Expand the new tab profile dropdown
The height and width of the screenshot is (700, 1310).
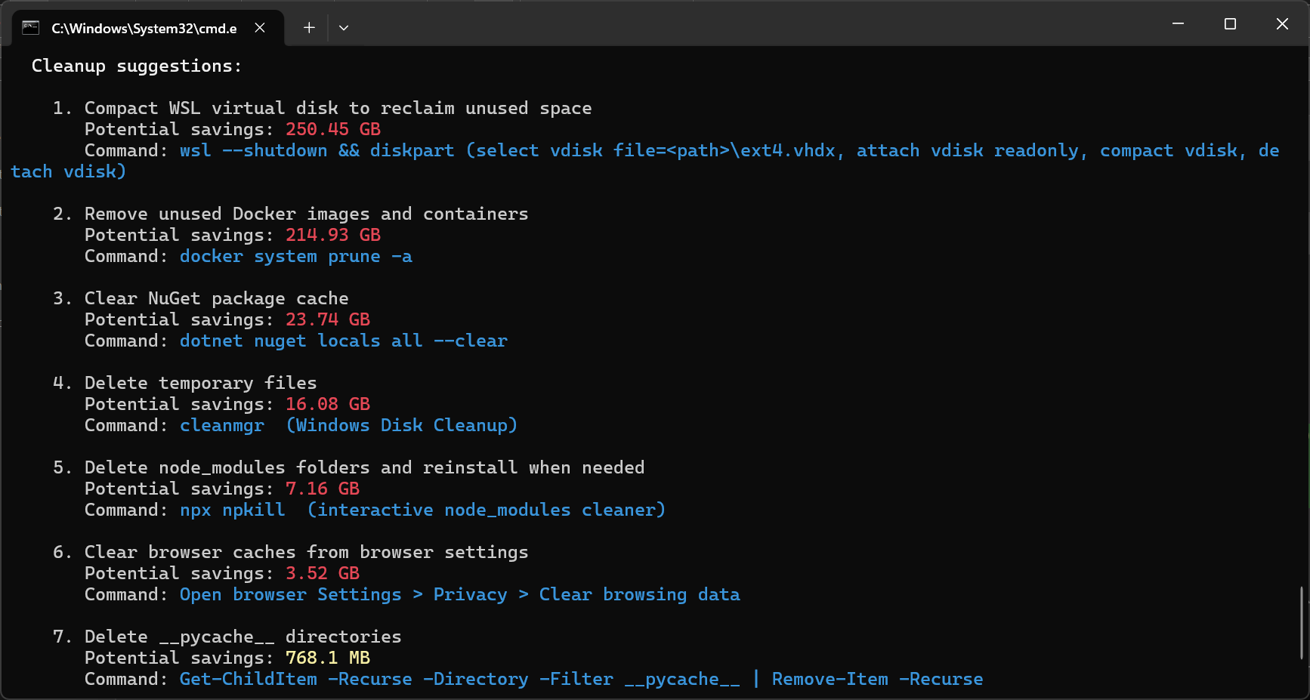pos(344,28)
